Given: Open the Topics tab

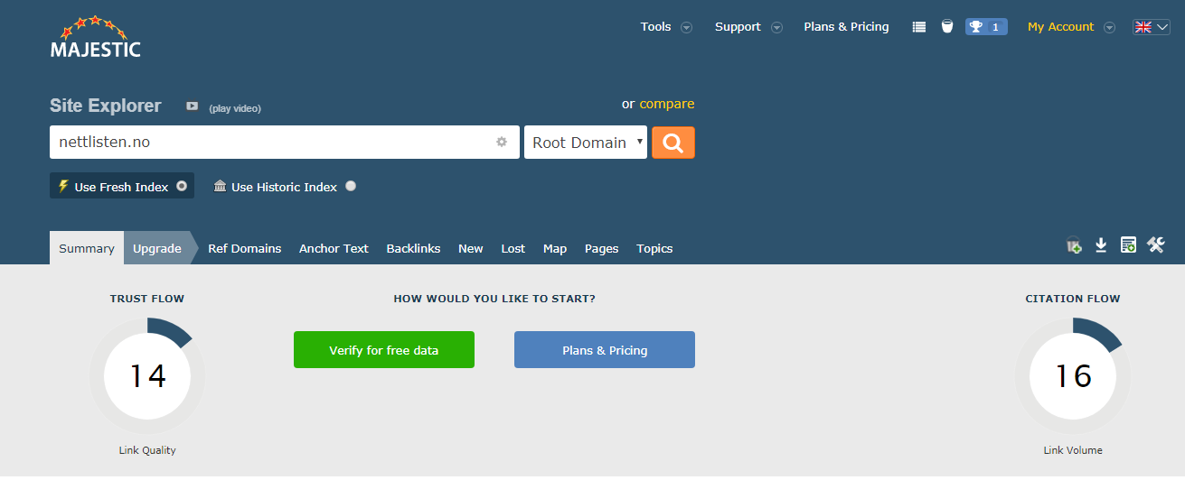Looking at the screenshot, I should 654,248.
